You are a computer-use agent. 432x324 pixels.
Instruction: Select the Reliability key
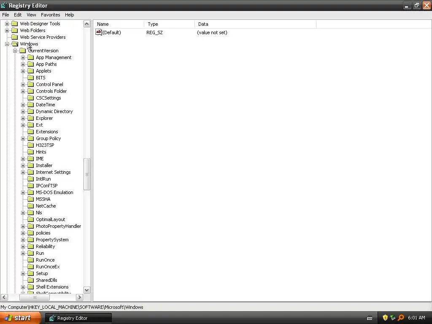(x=46, y=246)
